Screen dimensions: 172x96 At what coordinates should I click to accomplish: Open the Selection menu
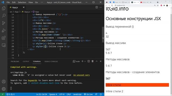(x=22, y=2)
